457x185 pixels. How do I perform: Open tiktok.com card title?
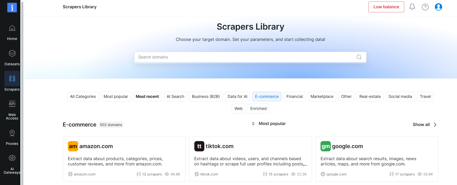click(x=219, y=146)
